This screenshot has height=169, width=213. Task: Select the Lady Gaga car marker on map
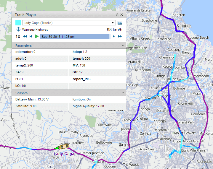[64, 147]
